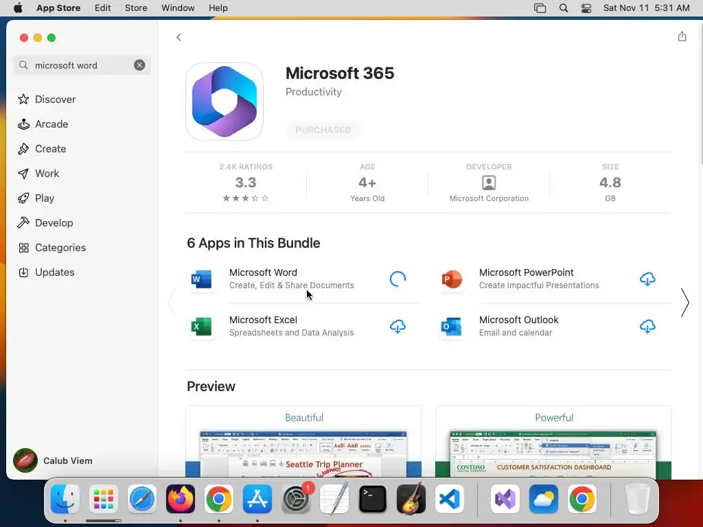Show next bundle apps with right chevron
The height and width of the screenshot is (527, 703).
tap(684, 303)
